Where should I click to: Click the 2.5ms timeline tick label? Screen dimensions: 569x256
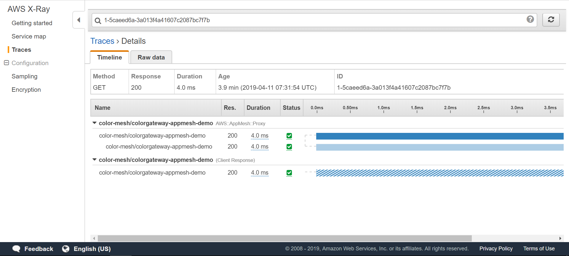pos(483,108)
